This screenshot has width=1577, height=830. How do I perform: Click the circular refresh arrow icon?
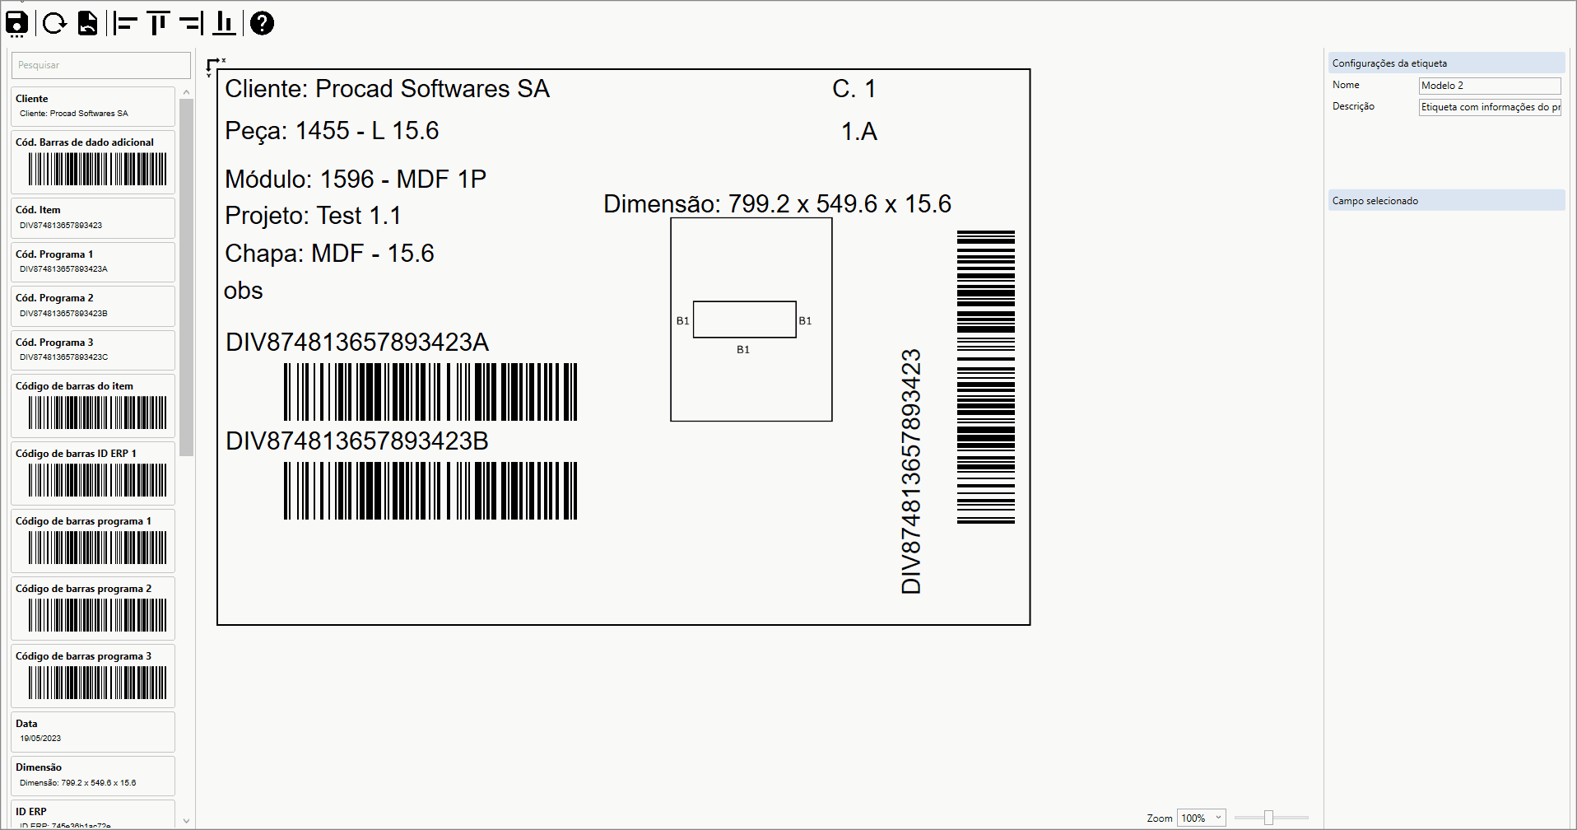[x=54, y=23]
